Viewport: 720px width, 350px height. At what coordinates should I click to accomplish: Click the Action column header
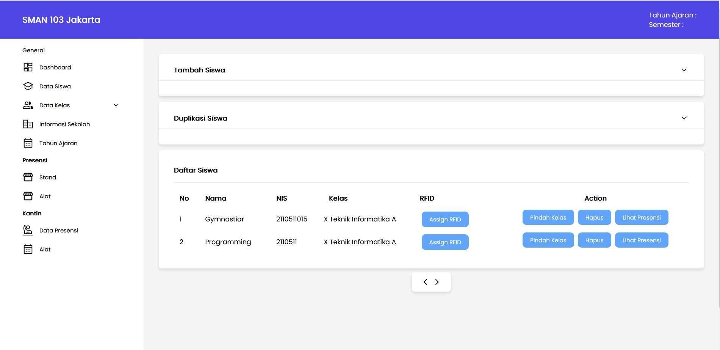click(x=596, y=198)
